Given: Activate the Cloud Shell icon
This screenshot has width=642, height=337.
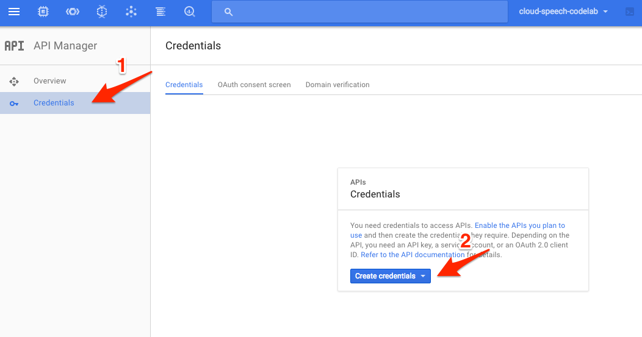Looking at the screenshot, I should point(630,12).
